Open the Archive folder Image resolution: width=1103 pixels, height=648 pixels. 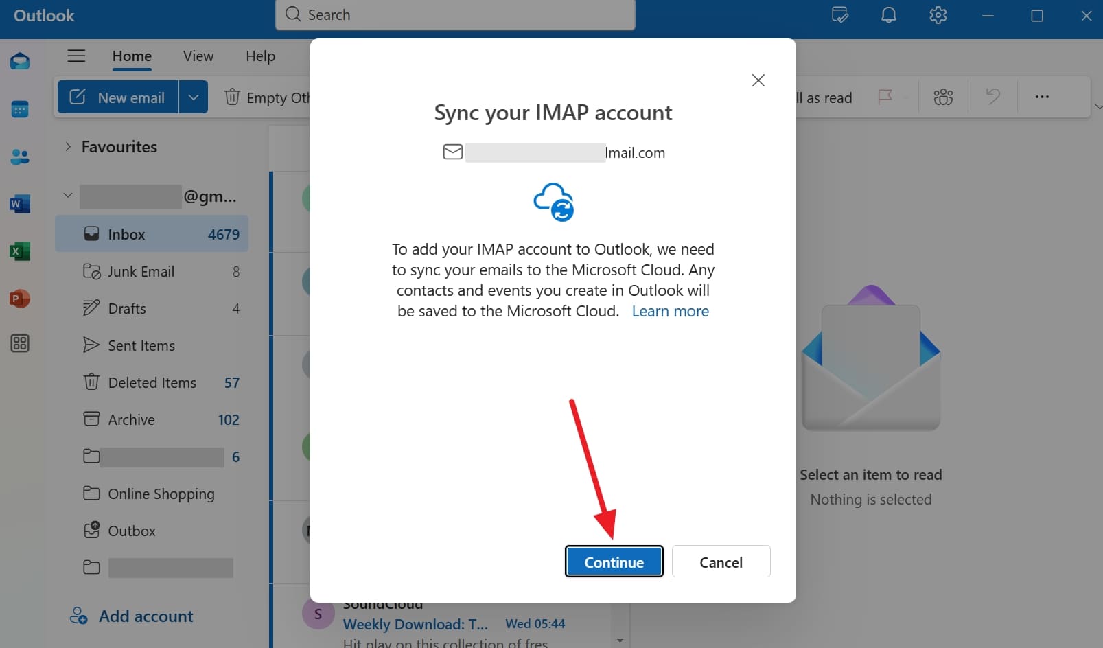[152, 419]
